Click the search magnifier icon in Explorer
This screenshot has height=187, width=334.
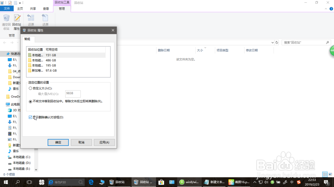coord(328,43)
